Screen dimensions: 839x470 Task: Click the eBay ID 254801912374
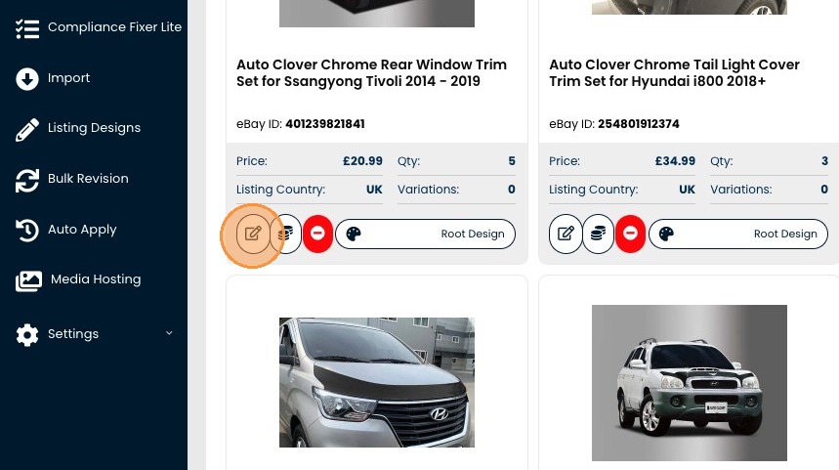tap(639, 124)
